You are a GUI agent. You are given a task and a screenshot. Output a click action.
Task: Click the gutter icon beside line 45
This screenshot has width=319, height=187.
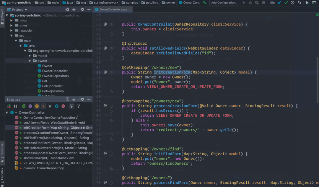point(105,24)
